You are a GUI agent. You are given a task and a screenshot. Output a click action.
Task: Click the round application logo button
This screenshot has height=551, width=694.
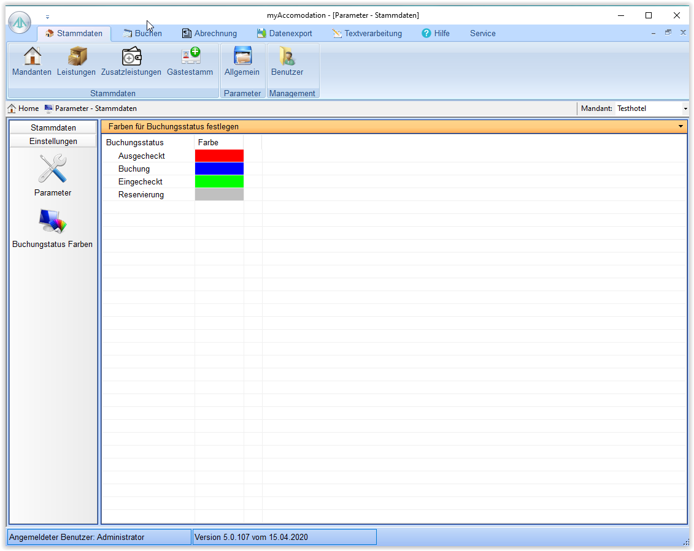coord(20,22)
